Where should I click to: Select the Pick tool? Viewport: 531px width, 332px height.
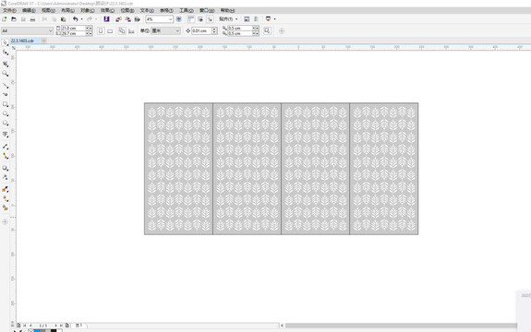click(x=6, y=42)
